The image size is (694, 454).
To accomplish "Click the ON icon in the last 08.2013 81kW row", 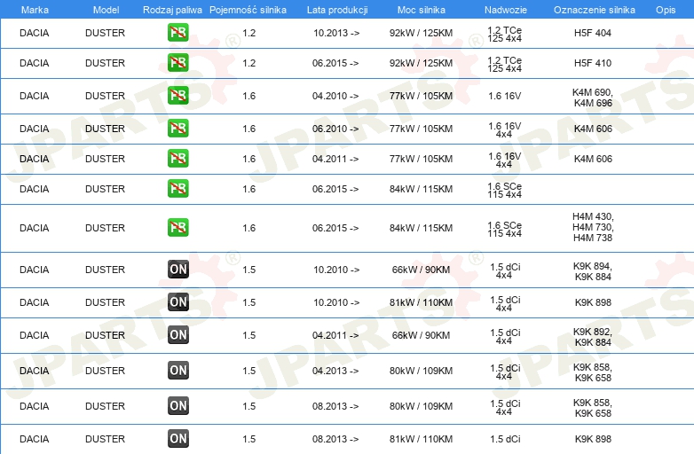I will (x=177, y=438).
